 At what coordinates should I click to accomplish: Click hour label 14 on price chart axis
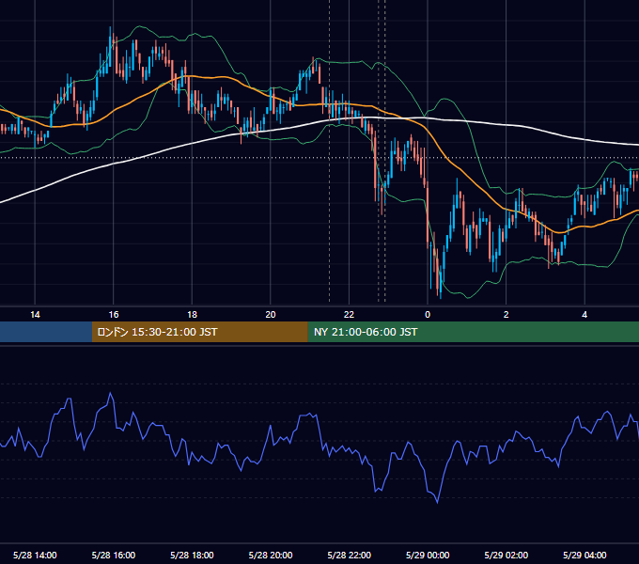pyautogui.click(x=35, y=315)
